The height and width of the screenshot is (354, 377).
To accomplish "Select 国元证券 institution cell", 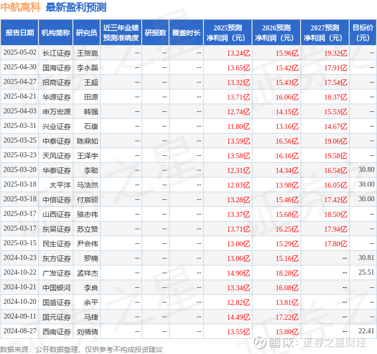I will pyautogui.click(x=57, y=317).
